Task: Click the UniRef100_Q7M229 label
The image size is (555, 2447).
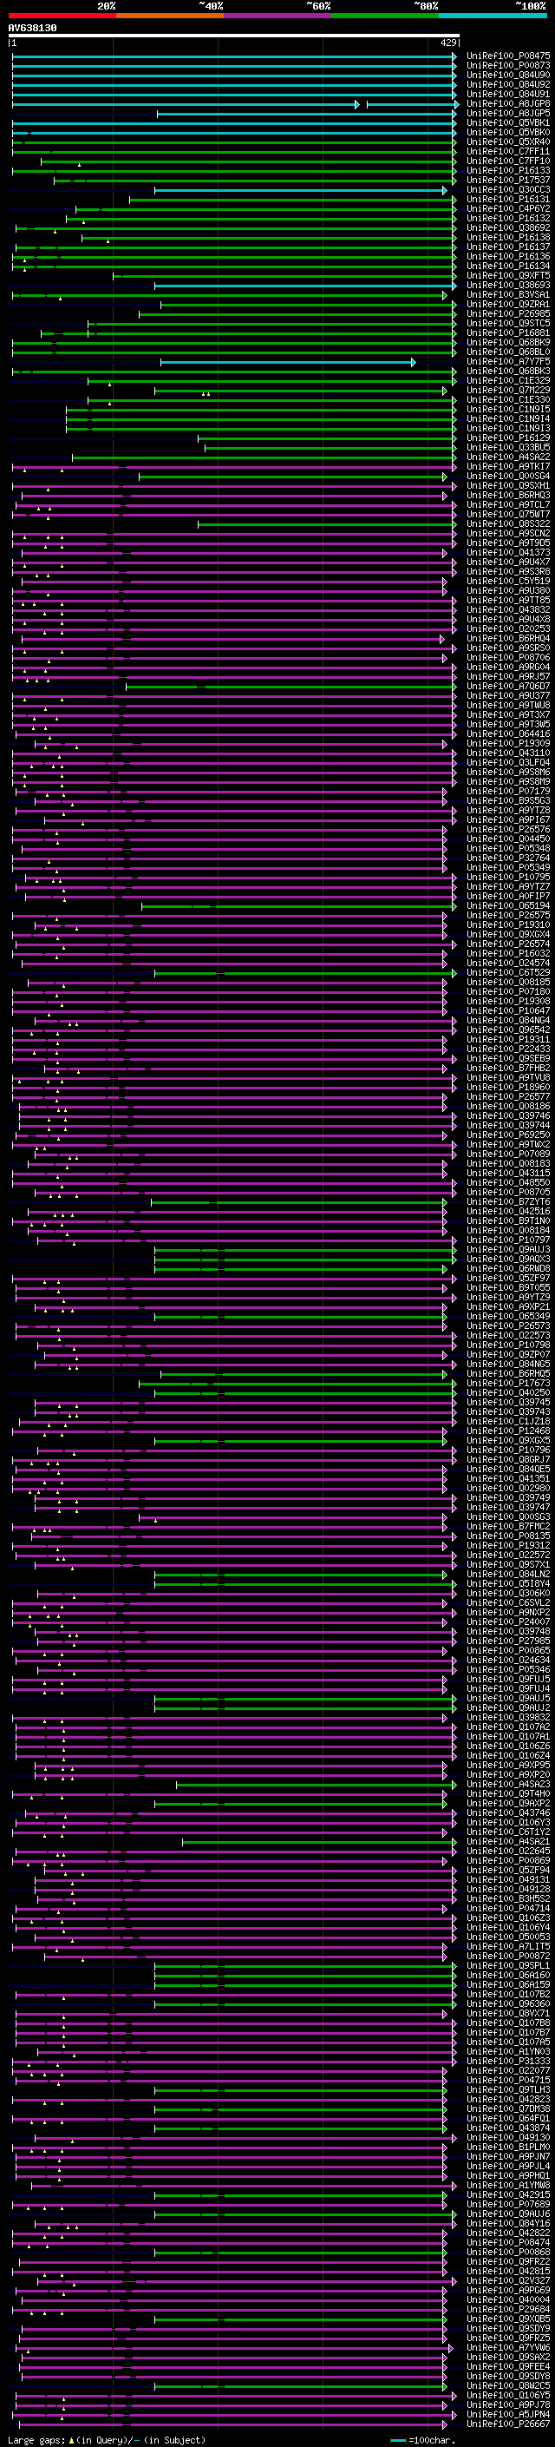Action: click(508, 391)
